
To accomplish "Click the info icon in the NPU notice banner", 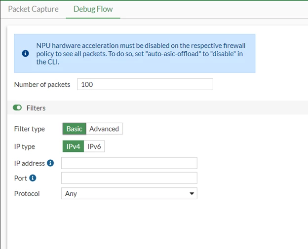I will coord(25,53).
